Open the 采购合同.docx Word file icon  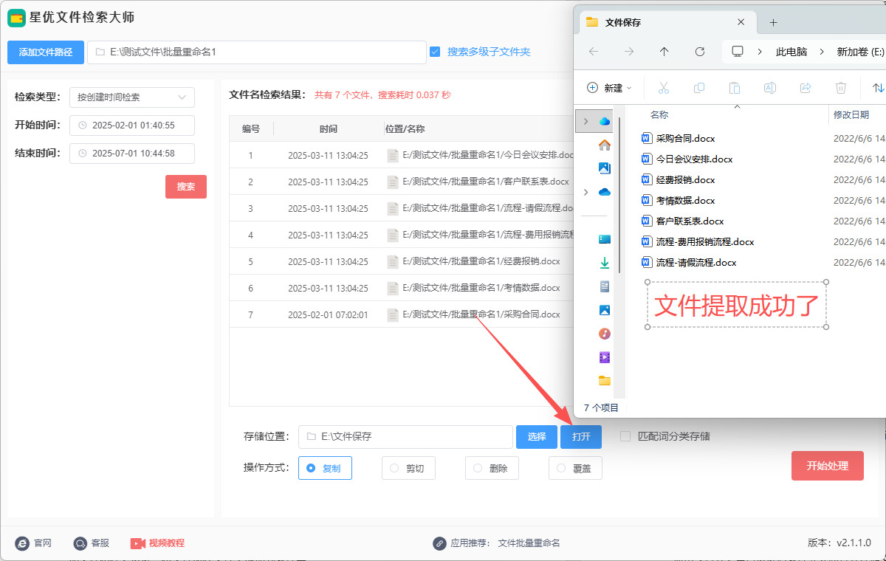pos(647,138)
